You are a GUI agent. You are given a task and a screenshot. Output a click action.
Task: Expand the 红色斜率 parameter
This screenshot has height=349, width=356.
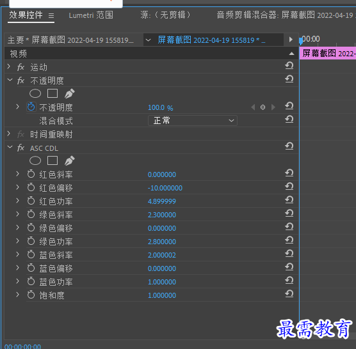(x=18, y=174)
